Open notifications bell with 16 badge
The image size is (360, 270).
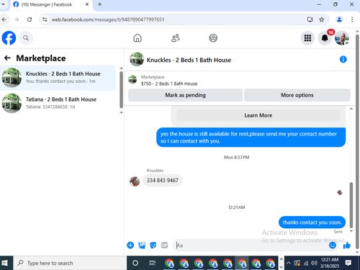(325, 38)
